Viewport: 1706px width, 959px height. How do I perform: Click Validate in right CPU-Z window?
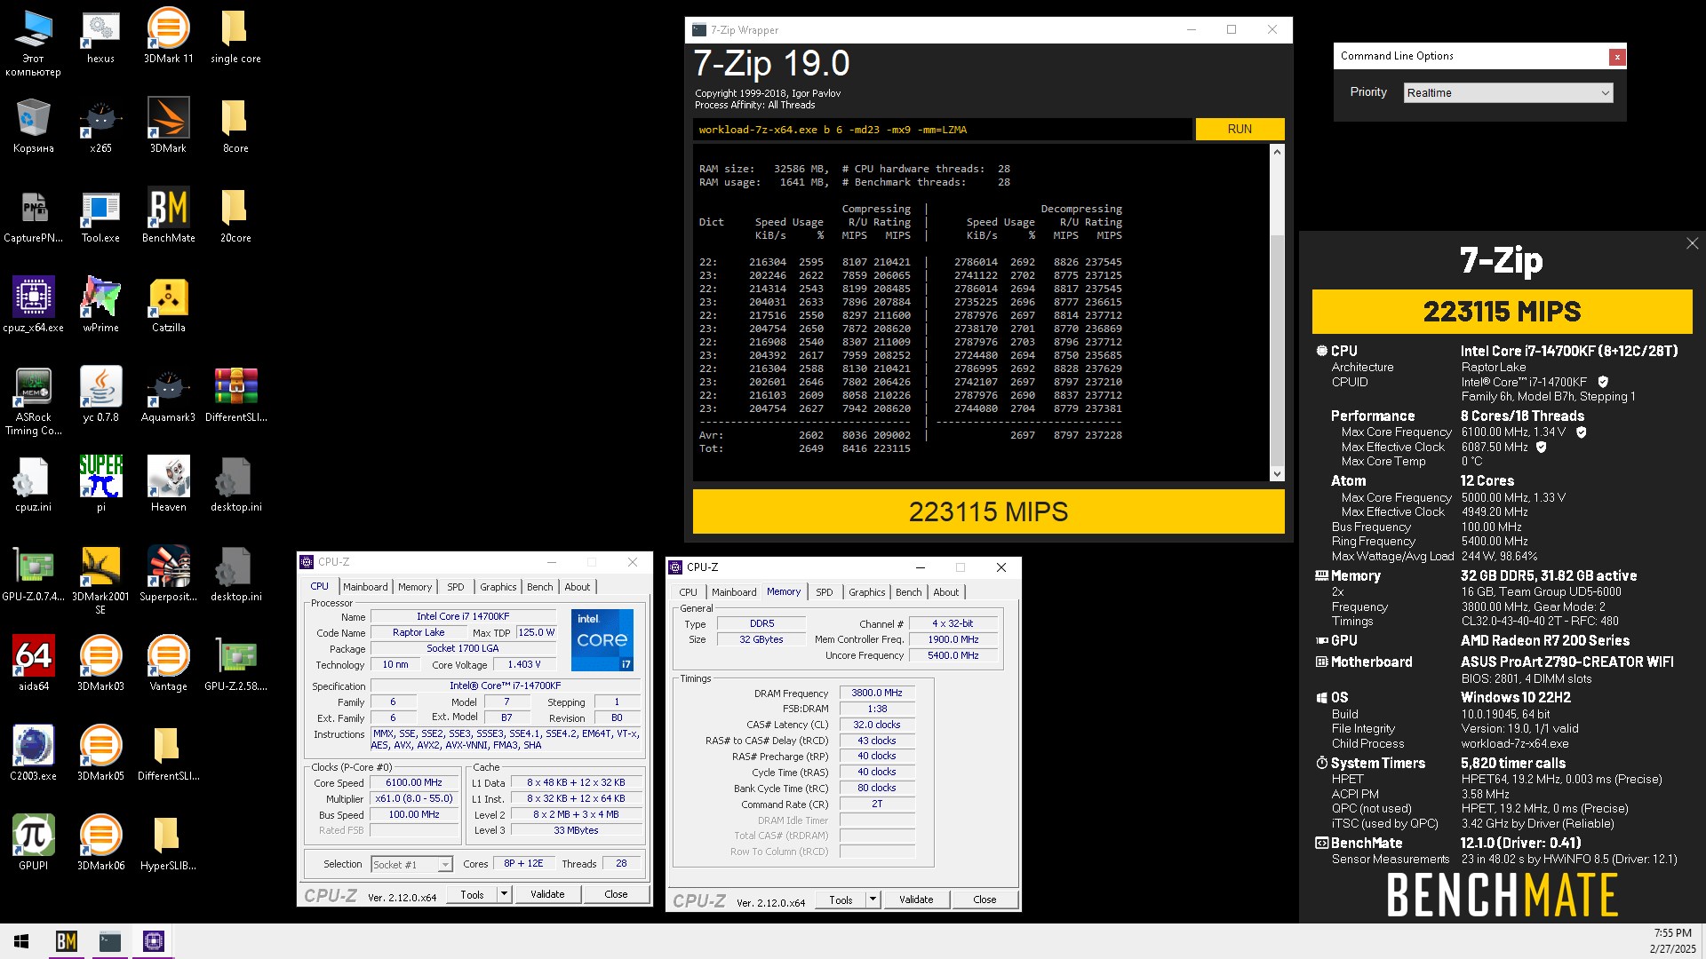[x=916, y=900]
